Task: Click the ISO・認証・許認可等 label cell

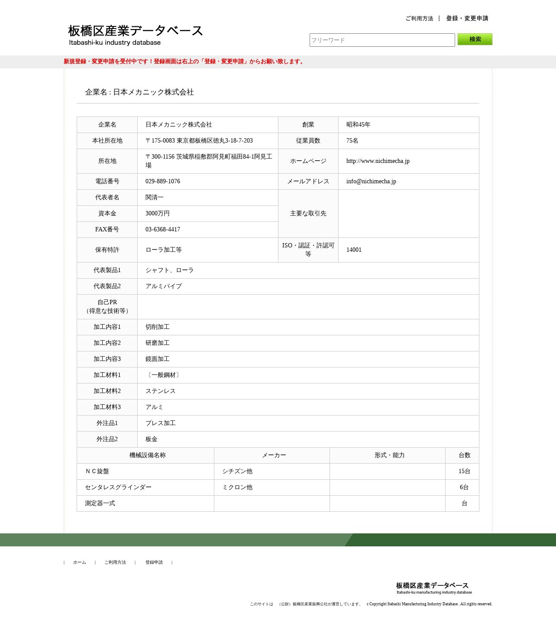Action: (x=308, y=250)
